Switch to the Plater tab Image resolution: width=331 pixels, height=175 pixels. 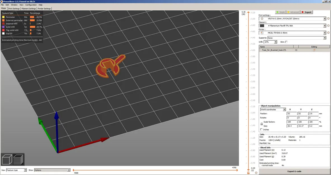click(x=4, y=8)
